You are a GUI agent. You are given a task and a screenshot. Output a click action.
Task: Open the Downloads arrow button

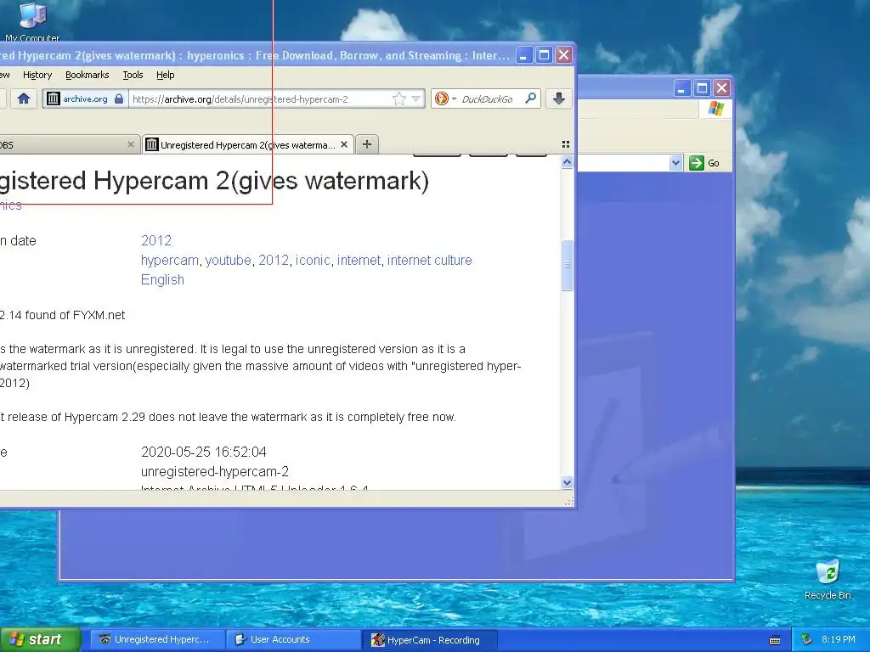[x=559, y=98]
